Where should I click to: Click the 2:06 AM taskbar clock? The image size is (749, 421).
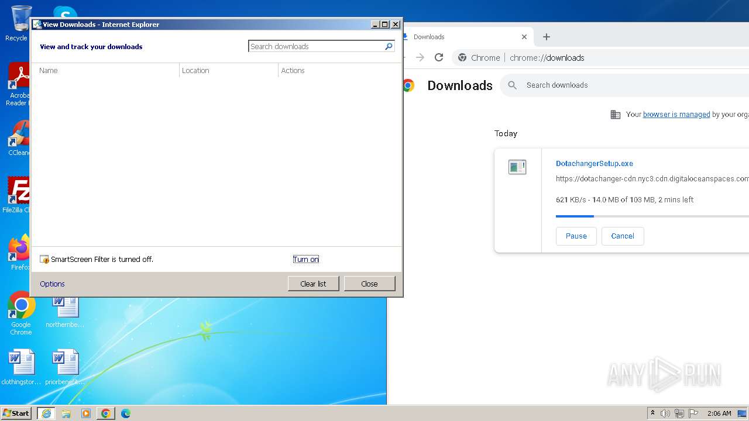719,413
